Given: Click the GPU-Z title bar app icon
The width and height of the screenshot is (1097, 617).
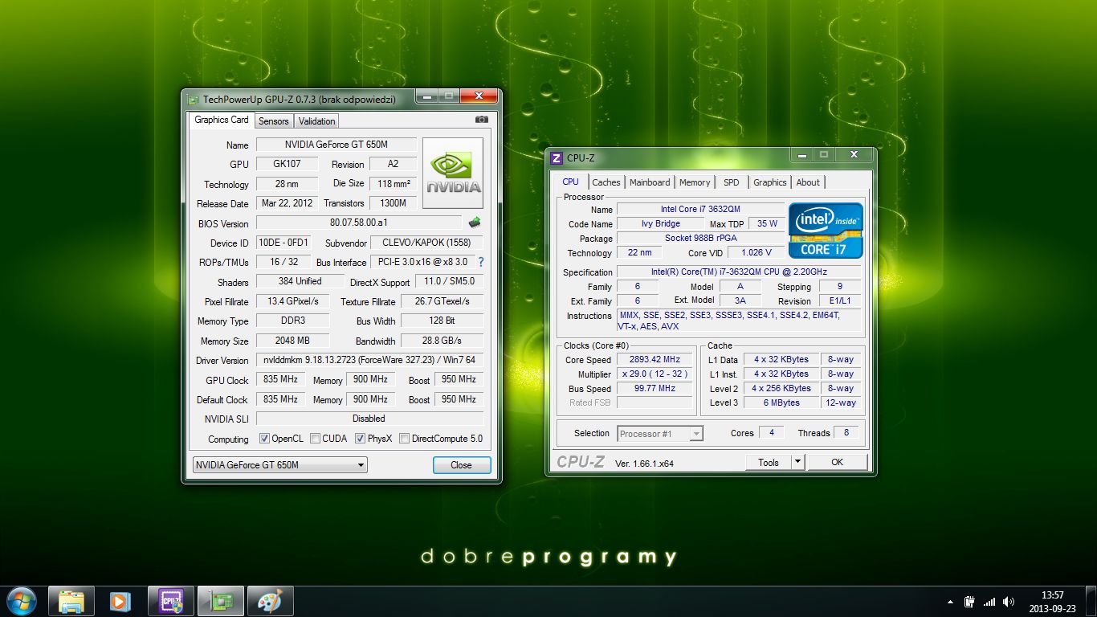Looking at the screenshot, I should (193, 100).
